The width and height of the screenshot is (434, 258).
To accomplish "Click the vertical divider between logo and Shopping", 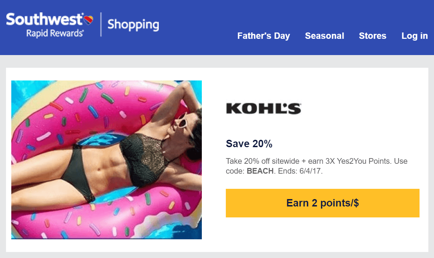I will [x=101, y=24].
